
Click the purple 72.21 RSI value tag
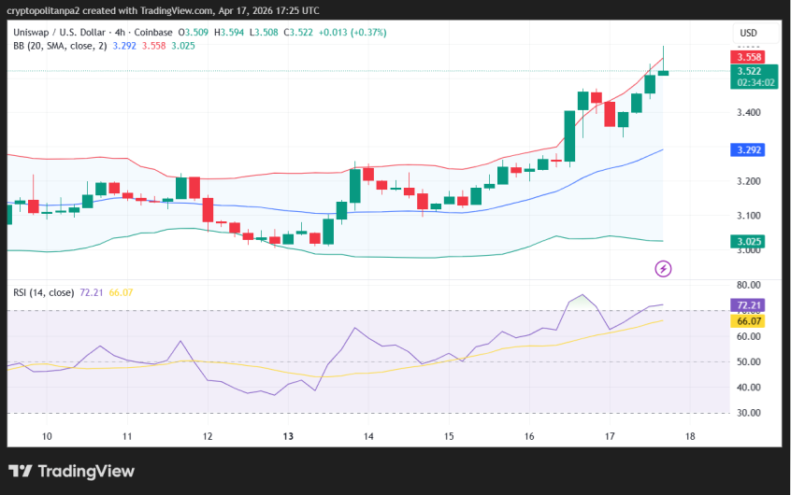(x=748, y=305)
